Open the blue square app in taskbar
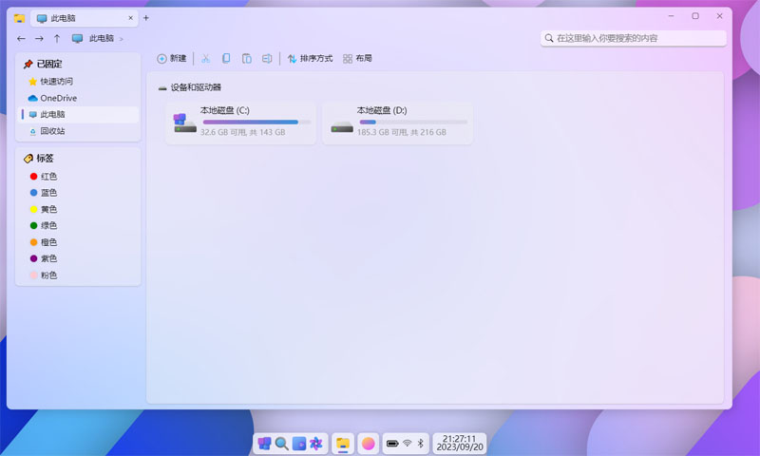 (x=299, y=444)
